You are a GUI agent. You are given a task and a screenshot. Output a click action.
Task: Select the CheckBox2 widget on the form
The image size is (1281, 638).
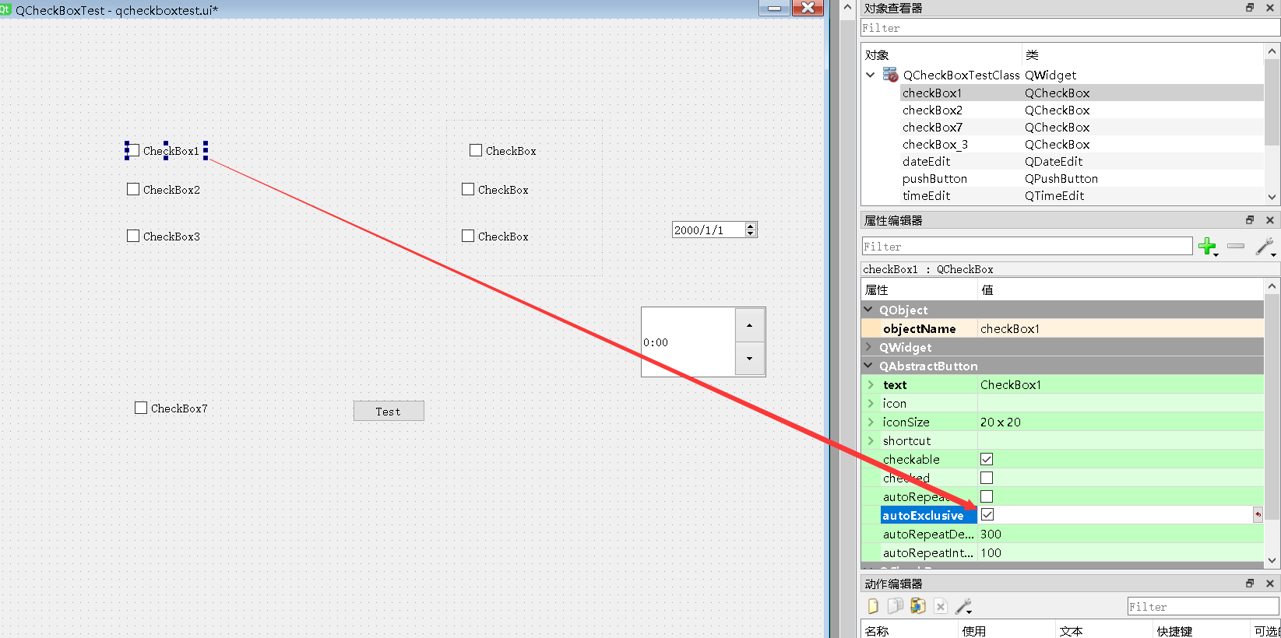coord(164,189)
